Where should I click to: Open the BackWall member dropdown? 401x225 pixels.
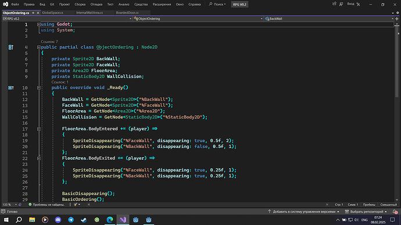point(329,19)
